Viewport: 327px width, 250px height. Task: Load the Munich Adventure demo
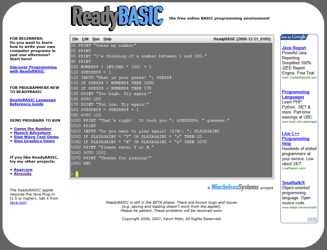(x=32, y=133)
